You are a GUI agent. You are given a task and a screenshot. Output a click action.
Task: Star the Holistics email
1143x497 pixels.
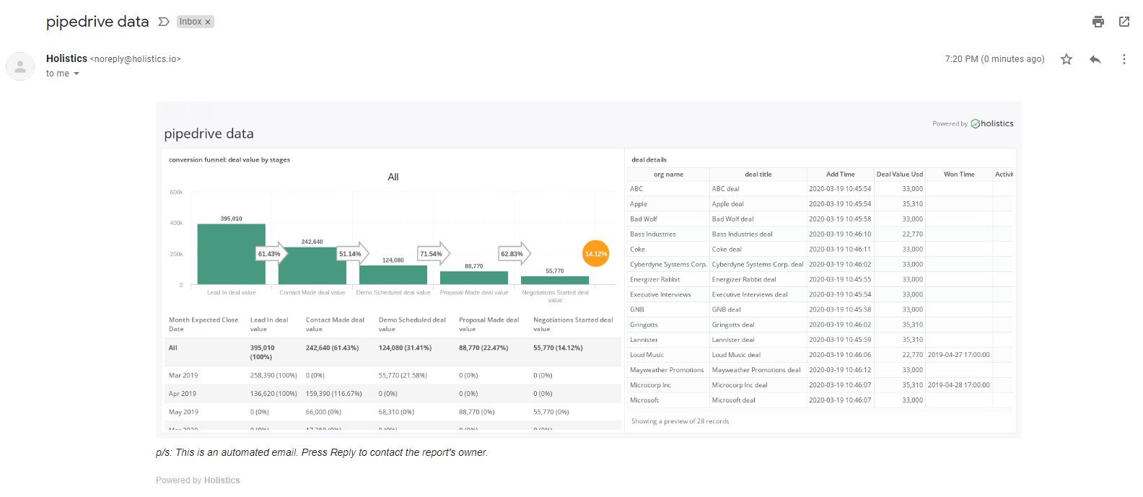[1066, 59]
